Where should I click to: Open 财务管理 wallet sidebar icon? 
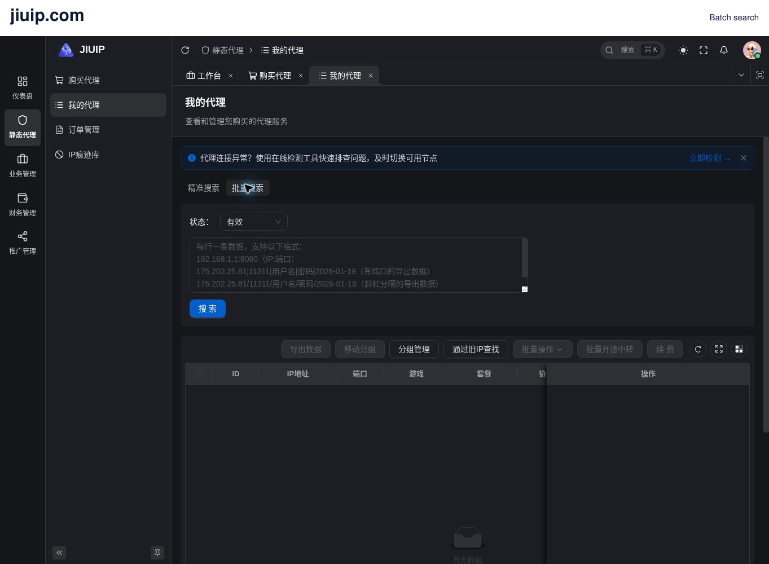pyautogui.click(x=23, y=205)
